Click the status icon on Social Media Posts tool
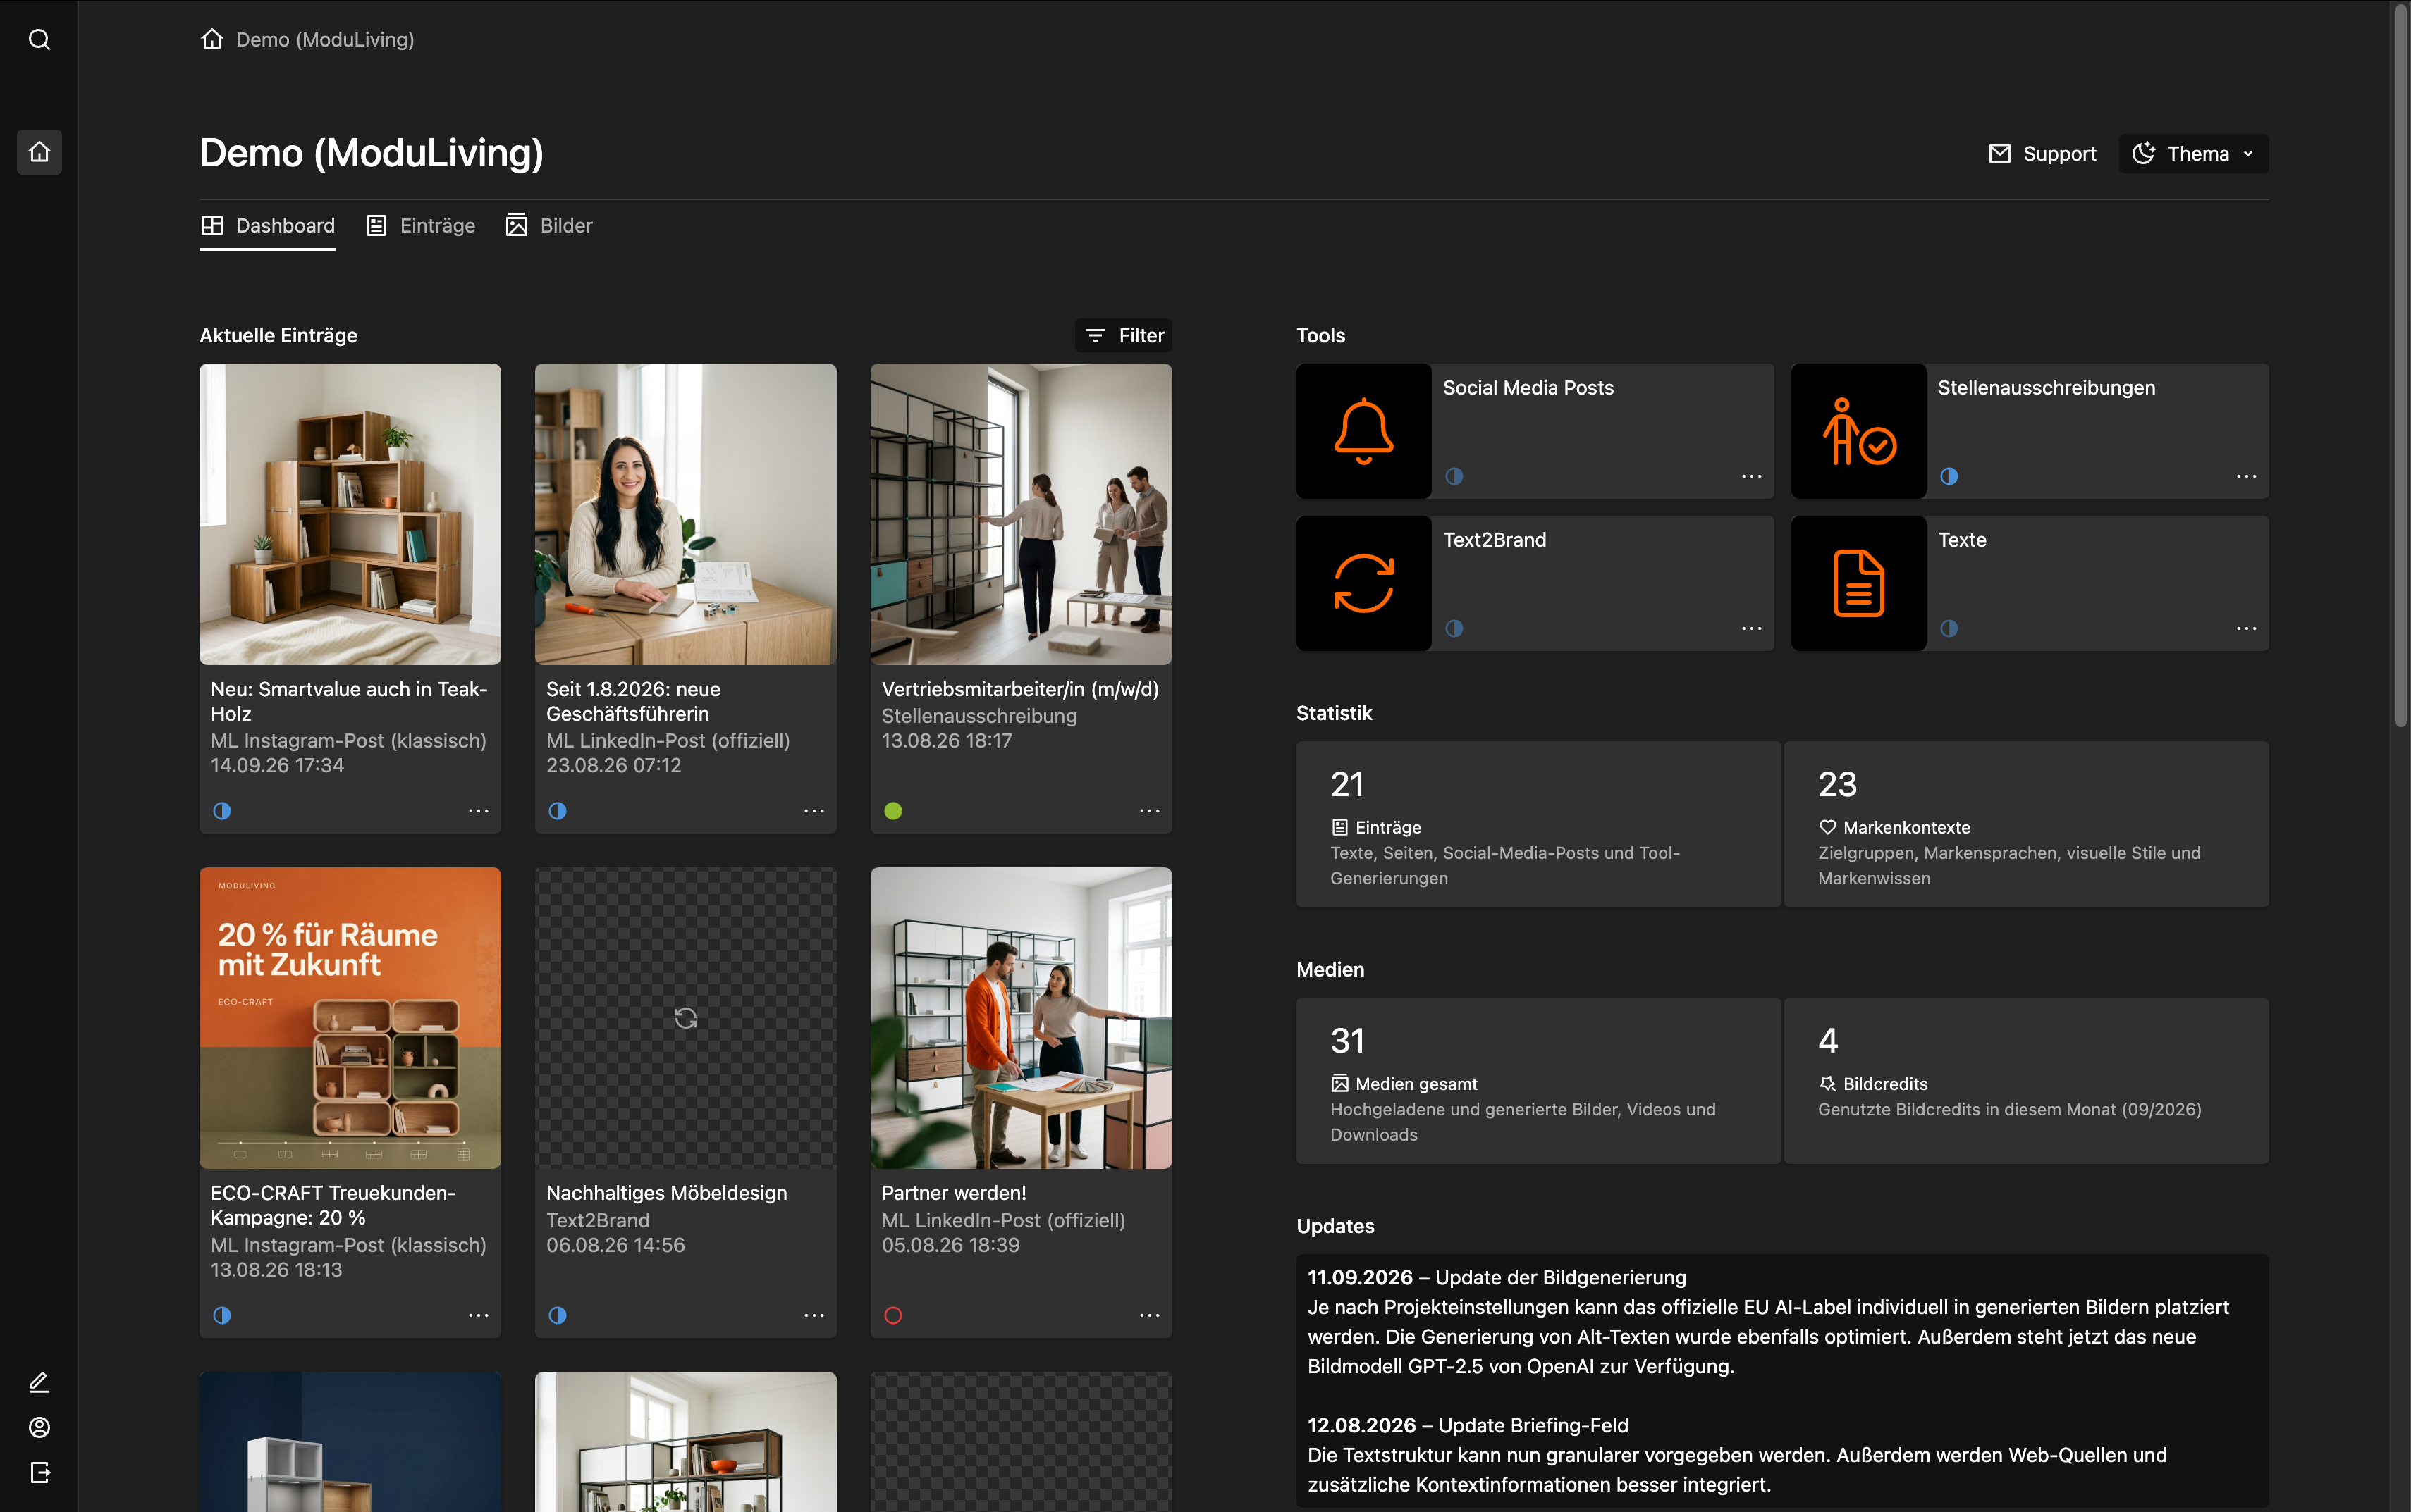 coord(1454,476)
